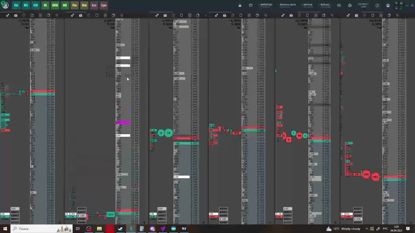Click list icon in second panel toolbar
Screen dimensions: 415x233
pyautogui.click(x=105, y=15)
